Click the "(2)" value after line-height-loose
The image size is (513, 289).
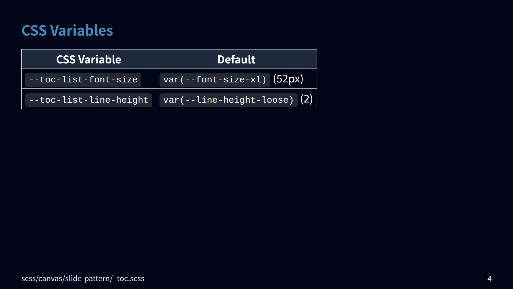pyautogui.click(x=306, y=99)
